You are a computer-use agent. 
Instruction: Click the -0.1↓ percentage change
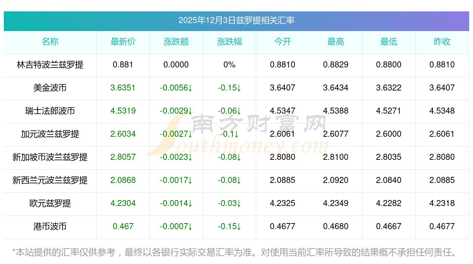(x=229, y=134)
